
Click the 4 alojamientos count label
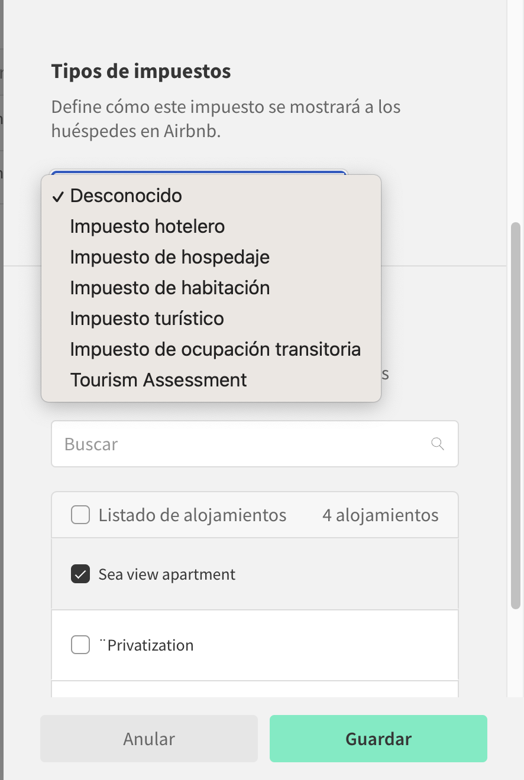(380, 515)
